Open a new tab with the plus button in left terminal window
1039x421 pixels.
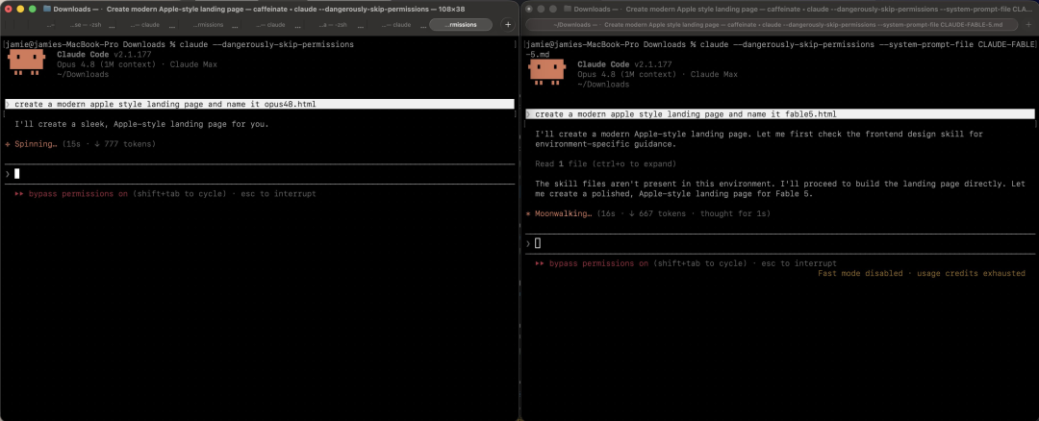click(508, 24)
